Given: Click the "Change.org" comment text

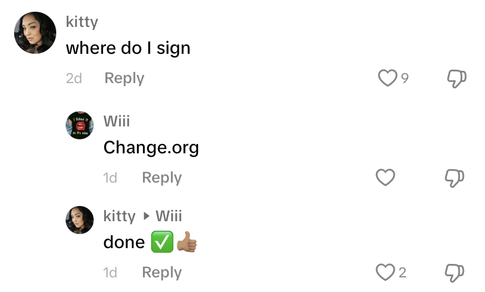Looking at the screenshot, I should [x=151, y=147].
